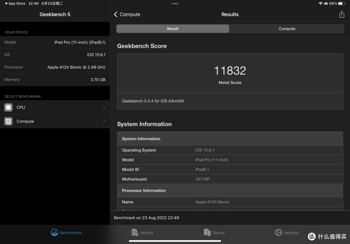Tap the three-dot multitasking menu at top center
The width and height of the screenshot is (350, 244).
tap(175, 4)
